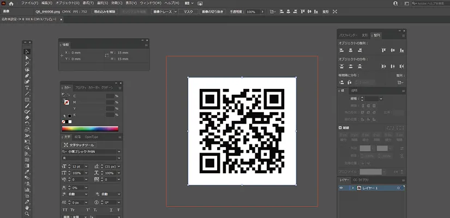The width and height of the screenshot is (450, 218).
Task: Select the Rectangle tool
Action: 27,100
